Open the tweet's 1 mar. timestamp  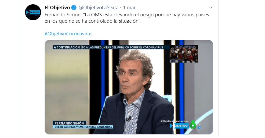coord(130,8)
